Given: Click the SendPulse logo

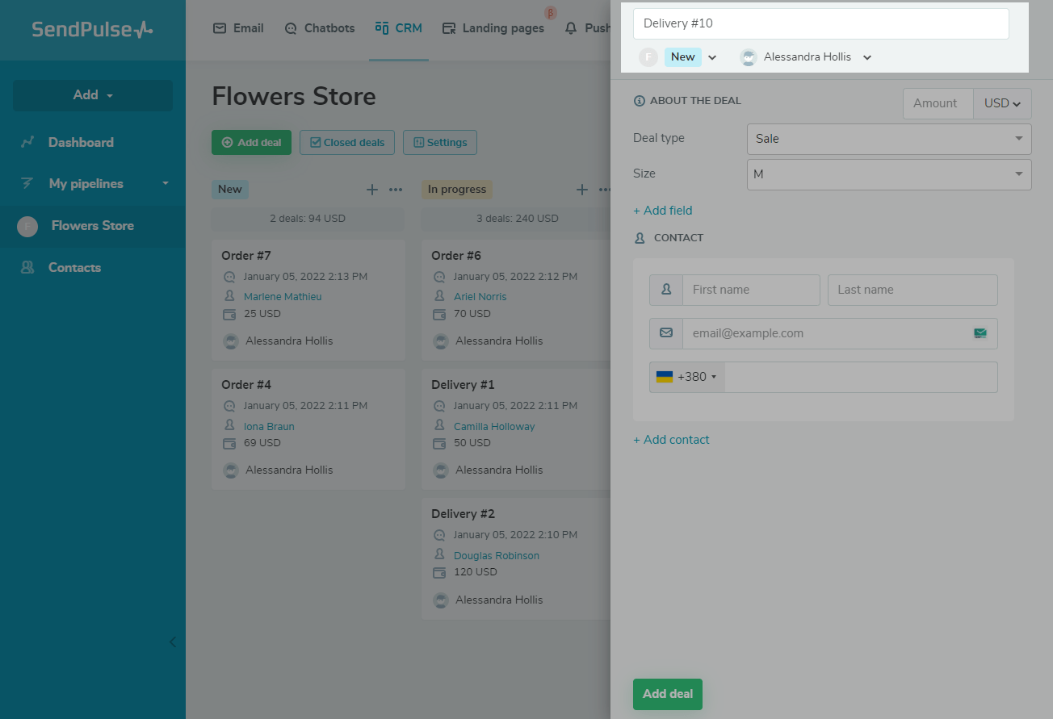Looking at the screenshot, I should (x=92, y=30).
